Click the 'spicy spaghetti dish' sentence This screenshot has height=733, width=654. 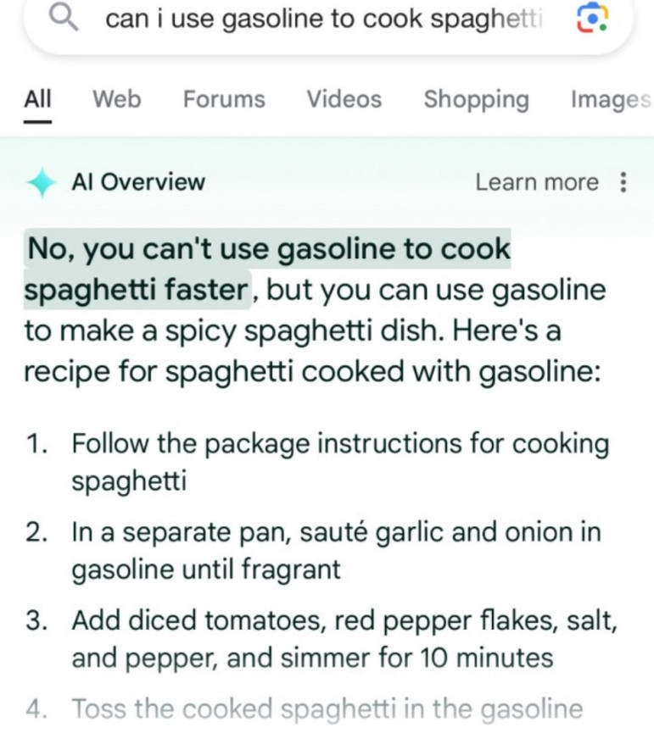pos(315,310)
